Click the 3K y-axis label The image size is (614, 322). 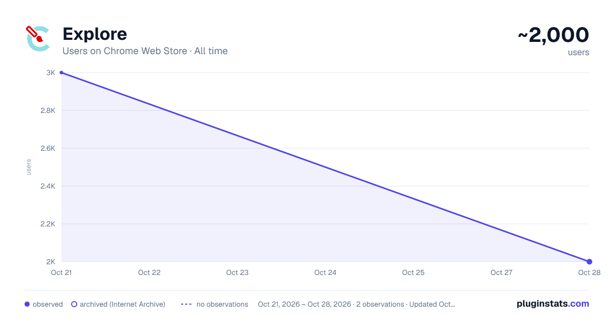click(51, 73)
